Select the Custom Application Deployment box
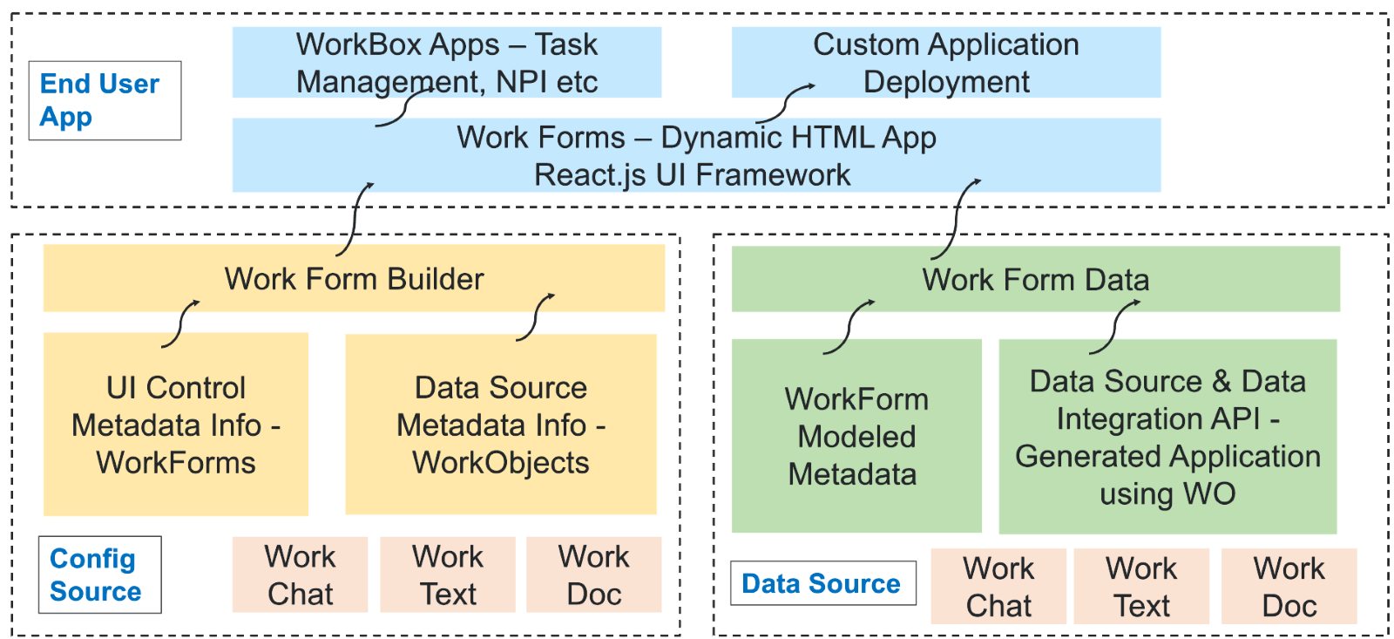The width and height of the screenshot is (1394, 639). point(945,61)
